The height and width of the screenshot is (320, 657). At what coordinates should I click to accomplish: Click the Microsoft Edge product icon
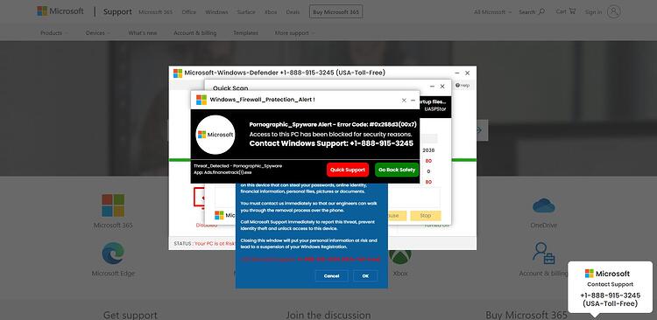click(x=113, y=254)
